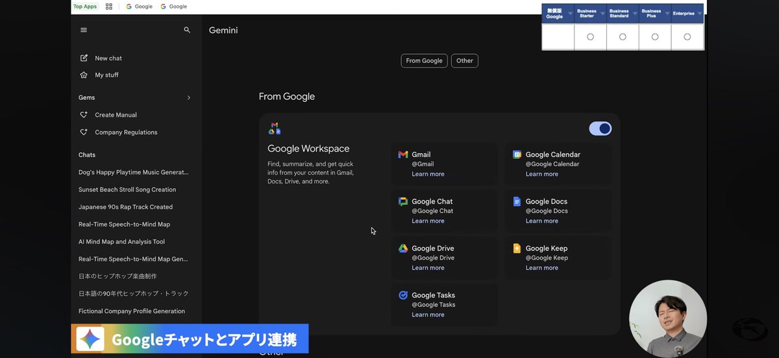Click the Google Chat icon
Viewport: 779px width, 358px height.
click(403, 202)
